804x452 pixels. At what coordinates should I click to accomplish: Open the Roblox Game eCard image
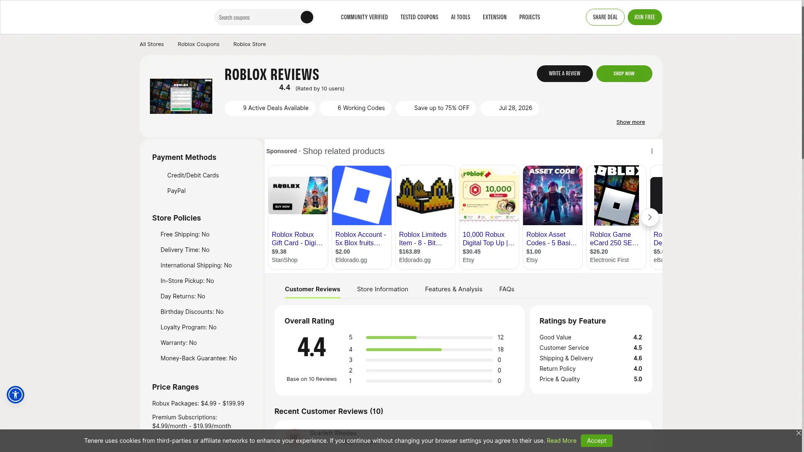(616, 195)
